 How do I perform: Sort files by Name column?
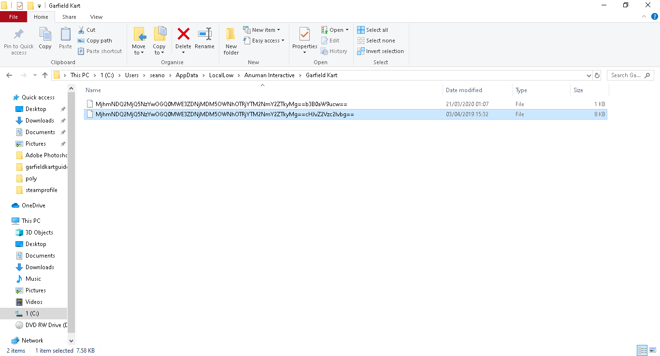[263, 90]
